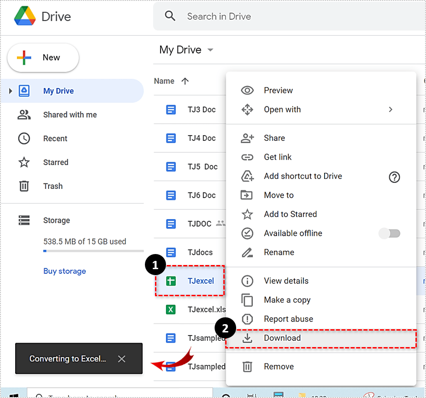This screenshot has height=398, width=426.
Task: Toggle the Available offline switch
Action: pyautogui.click(x=390, y=233)
